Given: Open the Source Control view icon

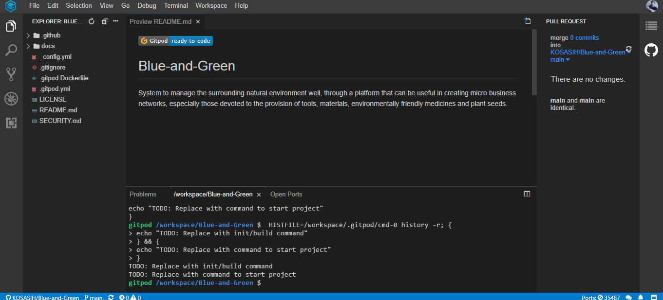Looking at the screenshot, I should coord(11,74).
